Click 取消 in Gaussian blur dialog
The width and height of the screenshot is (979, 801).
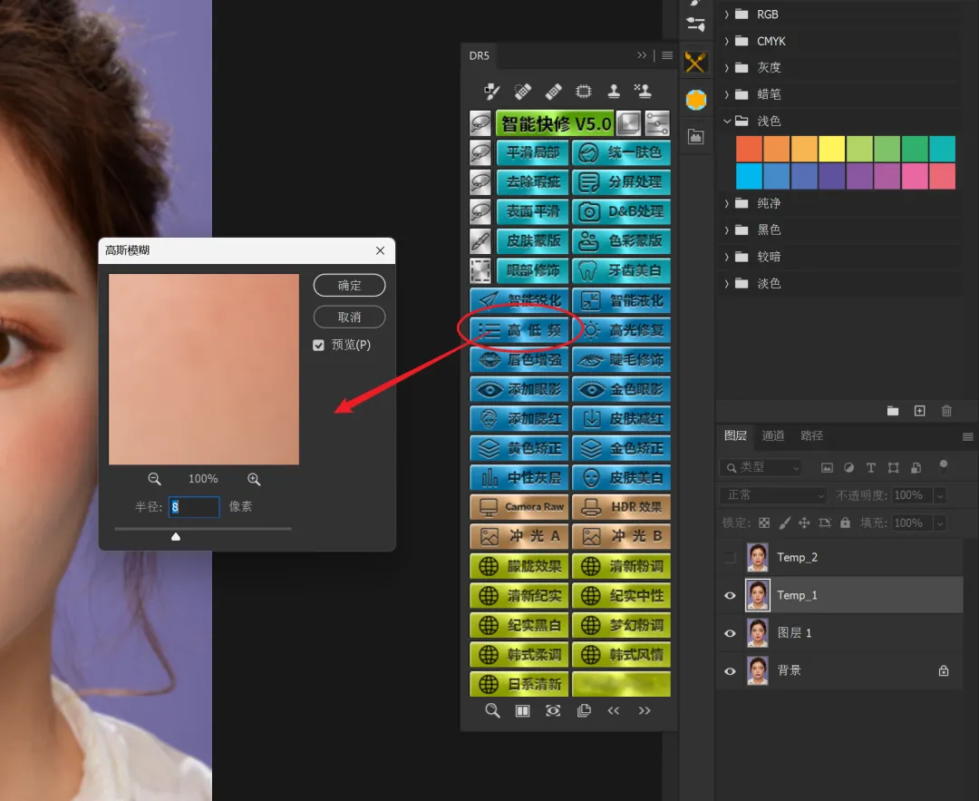349,317
